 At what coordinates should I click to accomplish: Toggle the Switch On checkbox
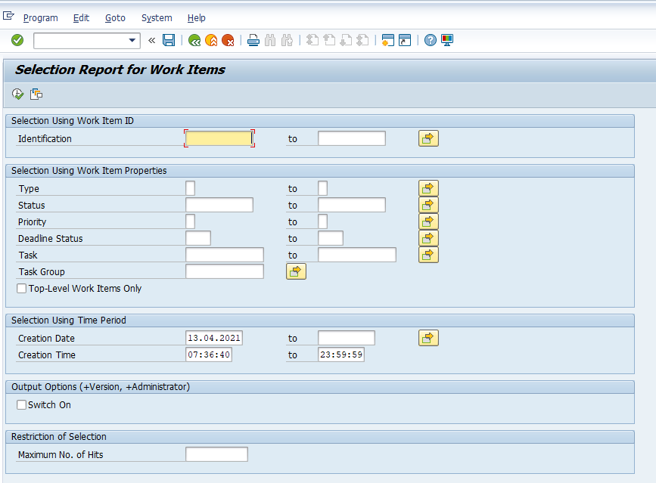21,405
